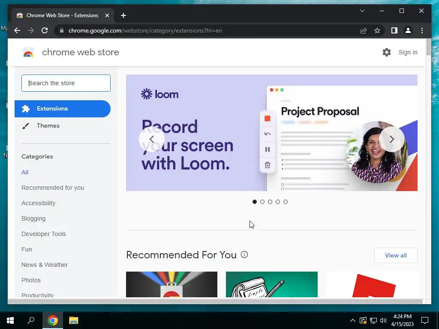The width and height of the screenshot is (439, 329).
Task: Click the Chrome Web Store rainbow logo
Action: pos(28,52)
